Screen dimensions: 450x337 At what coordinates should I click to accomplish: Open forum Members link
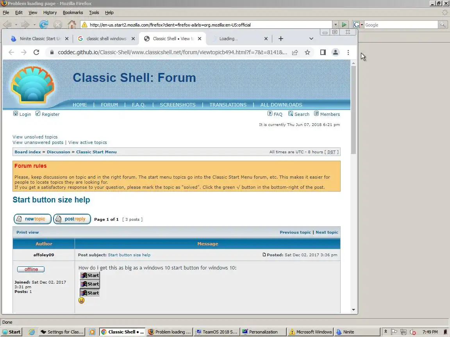click(327, 114)
